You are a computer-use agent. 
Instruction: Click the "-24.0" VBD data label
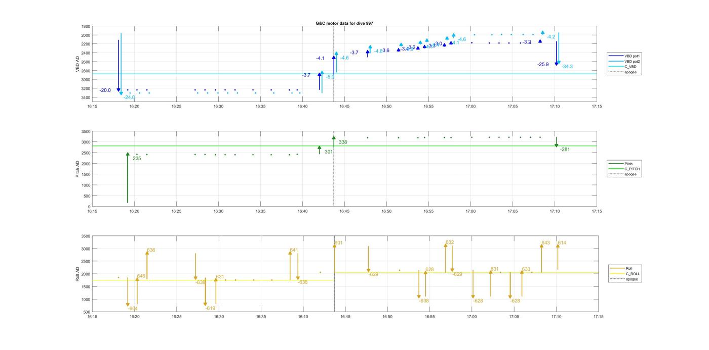[x=129, y=97]
